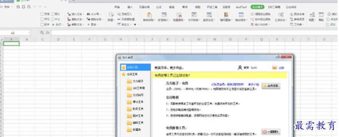Click the 更多介绍 link in dialog
Screen dimensions: 339x137
[x=253, y=84]
